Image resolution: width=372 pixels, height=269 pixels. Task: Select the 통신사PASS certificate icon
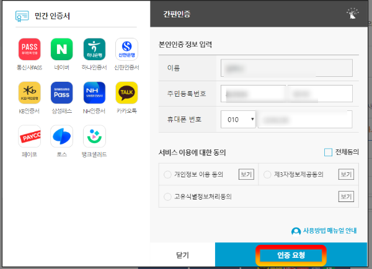click(29, 49)
